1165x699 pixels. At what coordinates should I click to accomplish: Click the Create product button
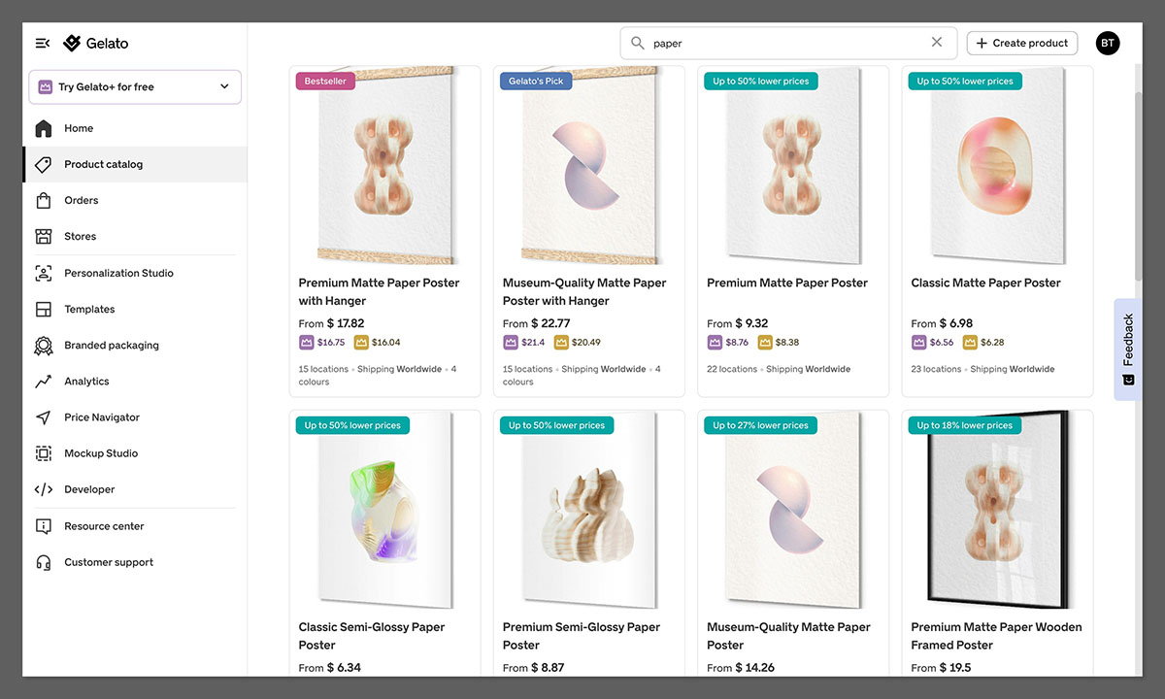(1021, 43)
